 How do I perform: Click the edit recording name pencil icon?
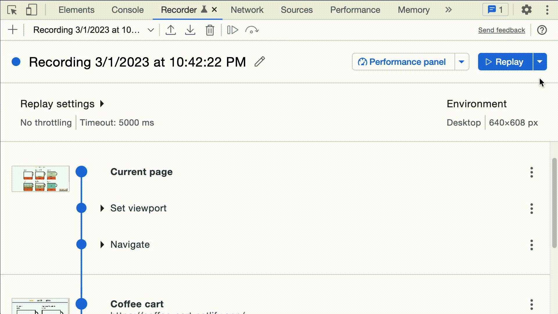260,62
